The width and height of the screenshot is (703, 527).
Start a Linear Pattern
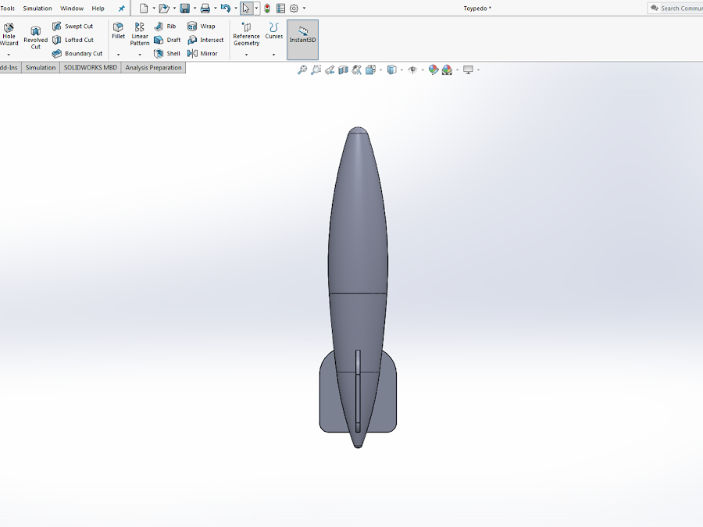[140, 34]
